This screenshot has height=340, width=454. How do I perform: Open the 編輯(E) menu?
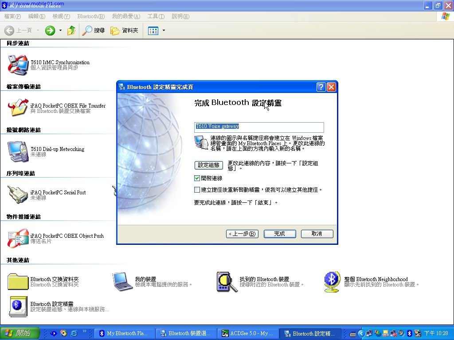coord(36,16)
